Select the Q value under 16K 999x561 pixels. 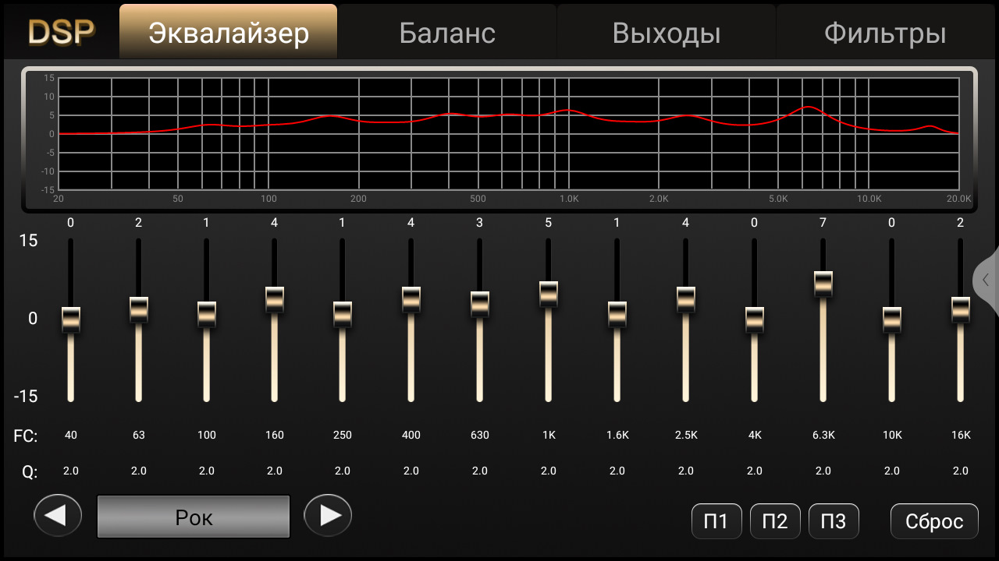point(961,471)
